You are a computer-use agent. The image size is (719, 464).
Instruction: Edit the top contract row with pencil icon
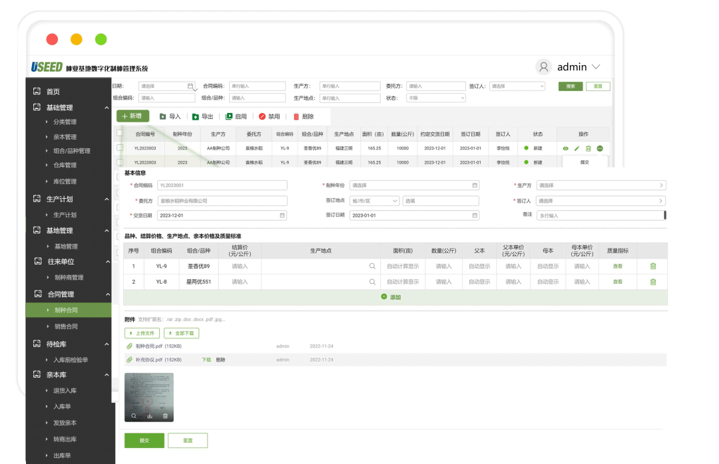pos(577,148)
